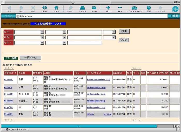Click the クリア clear button
181x132 pixels.
124,40
